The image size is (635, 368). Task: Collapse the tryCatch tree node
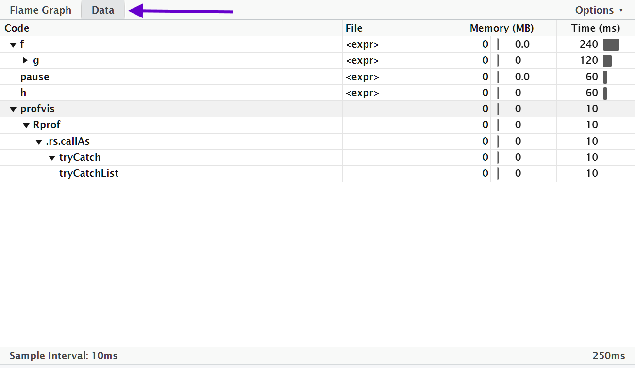point(52,158)
